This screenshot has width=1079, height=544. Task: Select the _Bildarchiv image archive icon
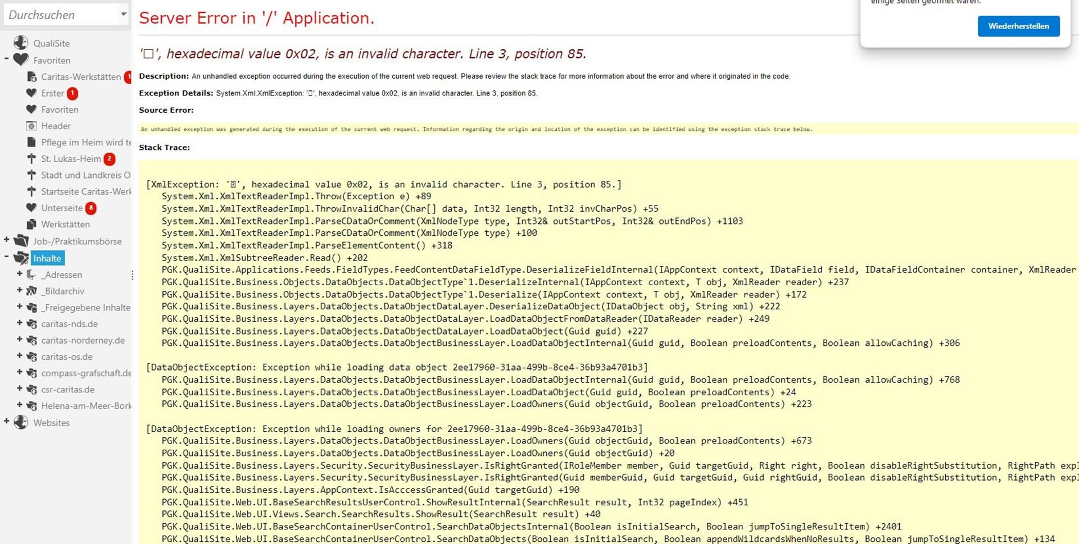(x=31, y=291)
